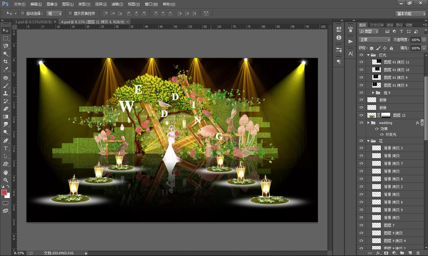The width and height of the screenshot is (428, 256).
Task: Open the 滤镜 menu
Action: (117, 4)
